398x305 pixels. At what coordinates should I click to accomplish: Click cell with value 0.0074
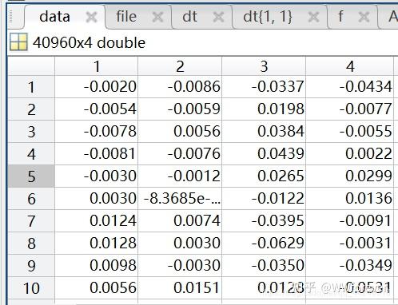click(180, 221)
